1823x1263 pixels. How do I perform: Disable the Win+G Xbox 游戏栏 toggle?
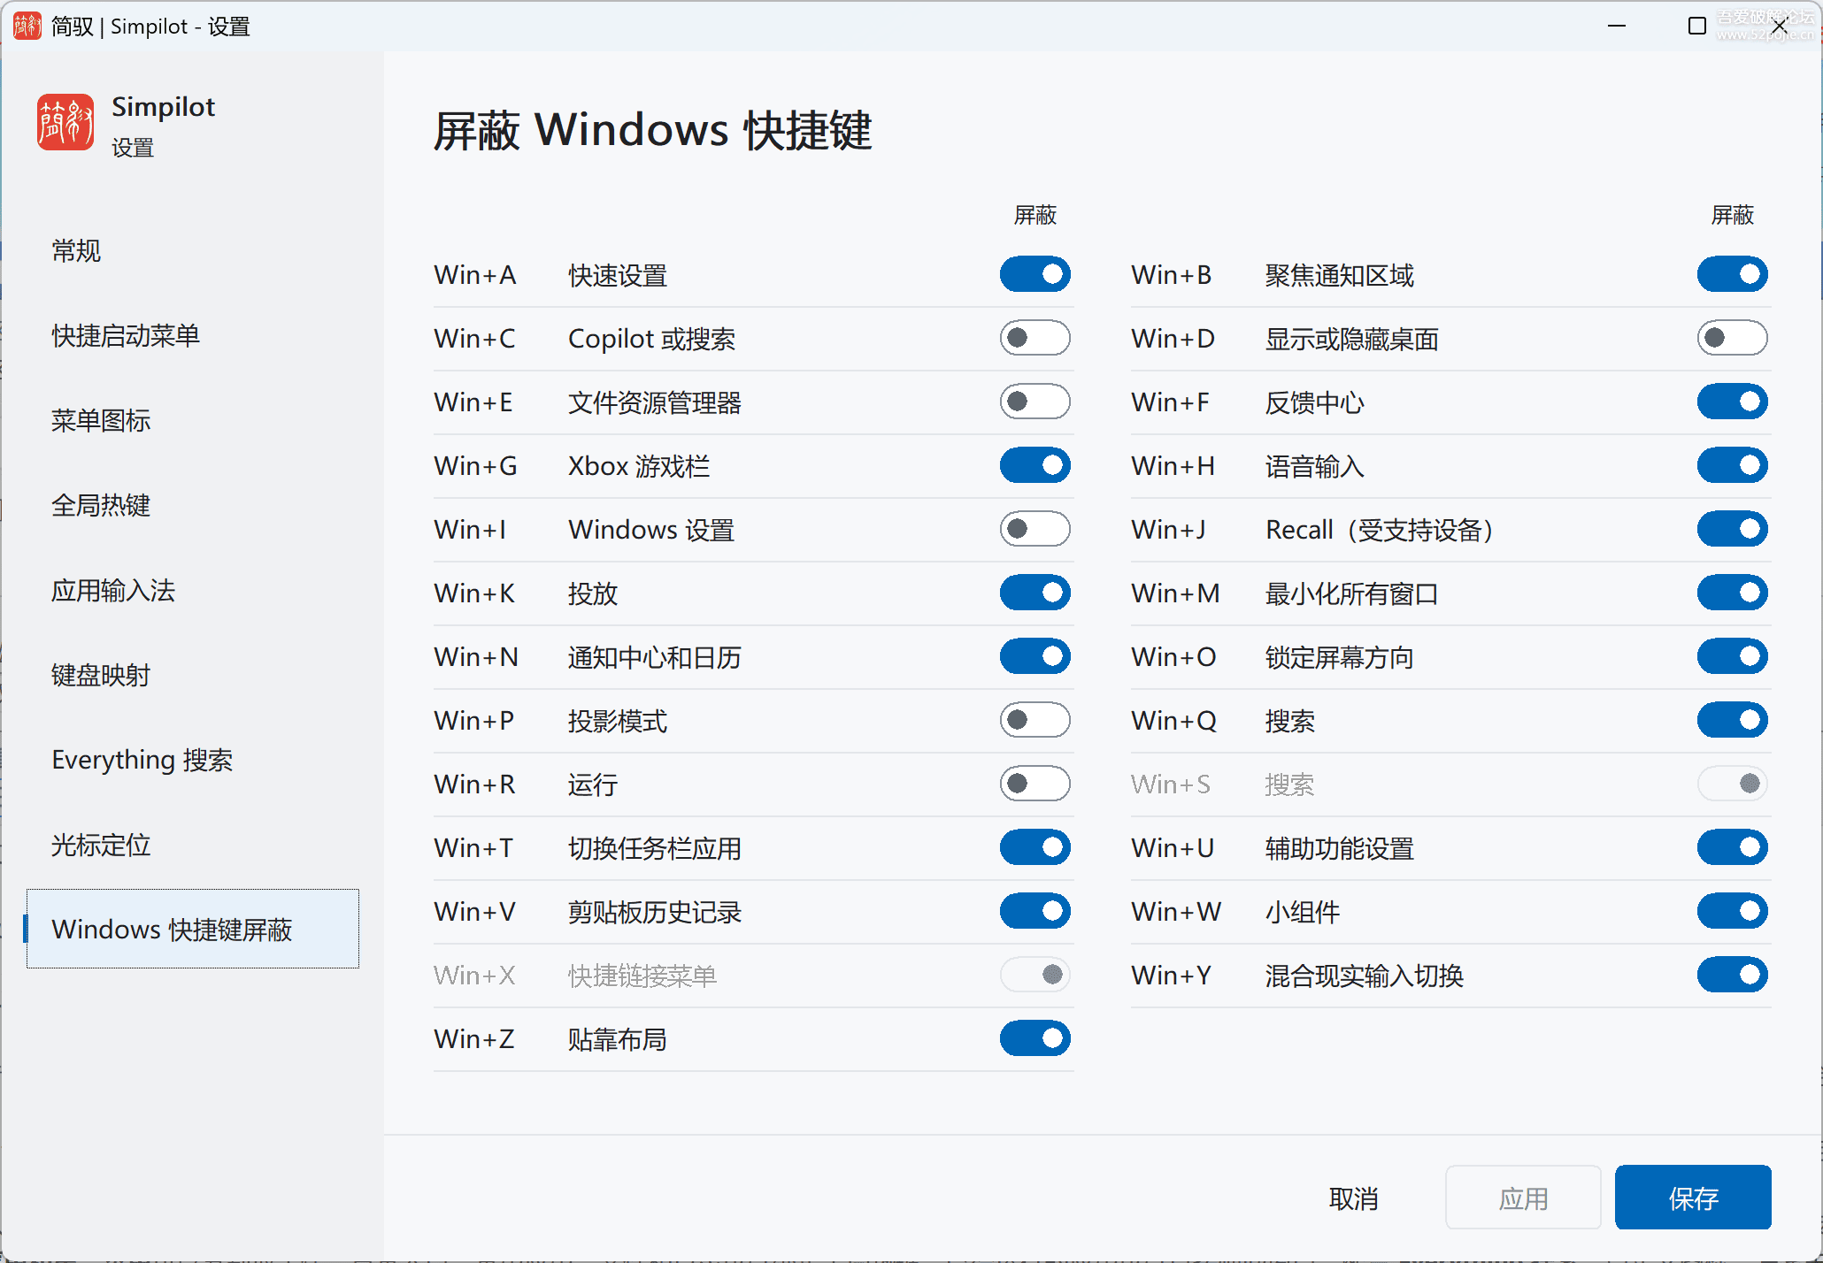coord(1035,465)
